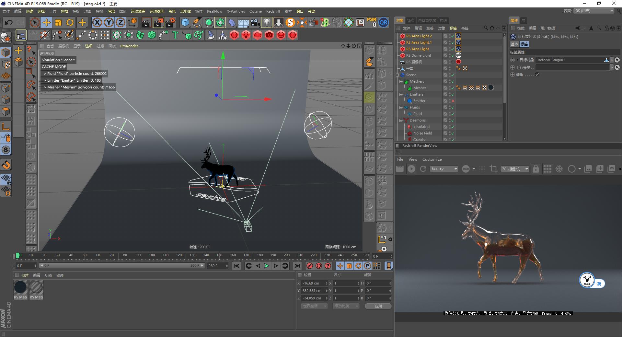Click the start render arrow in RenderView
Image resolution: width=622 pixels, height=337 pixels.
point(411,169)
